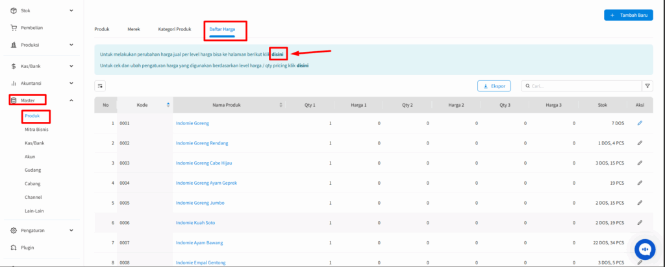Viewport: 665px width, 267px height.
Task: Click the Tambah Baru button
Action: (629, 16)
